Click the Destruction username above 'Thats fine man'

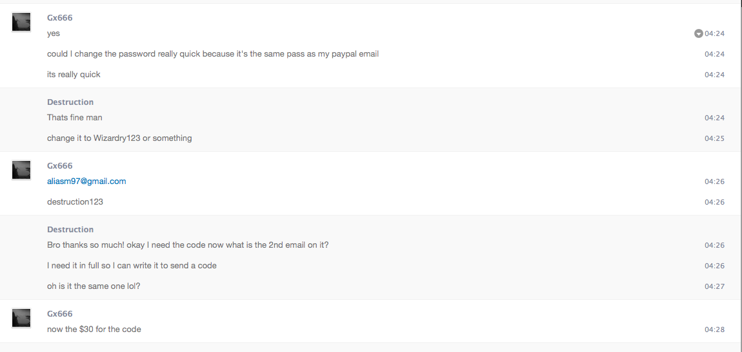[x=70, y=102]
